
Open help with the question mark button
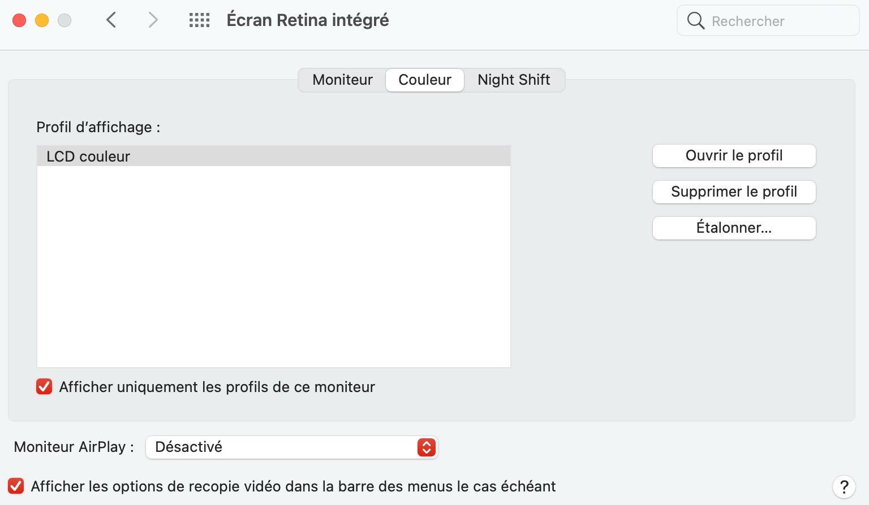[x=844, y=486]
